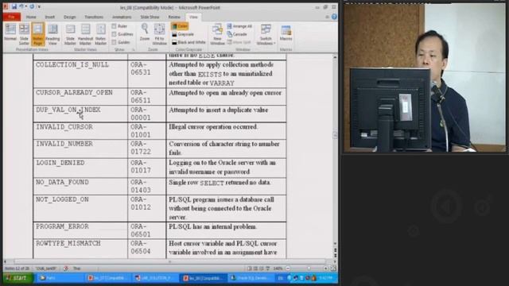Open a New Window
Screen dimensions: 509x286
click(x=217, y=33)
